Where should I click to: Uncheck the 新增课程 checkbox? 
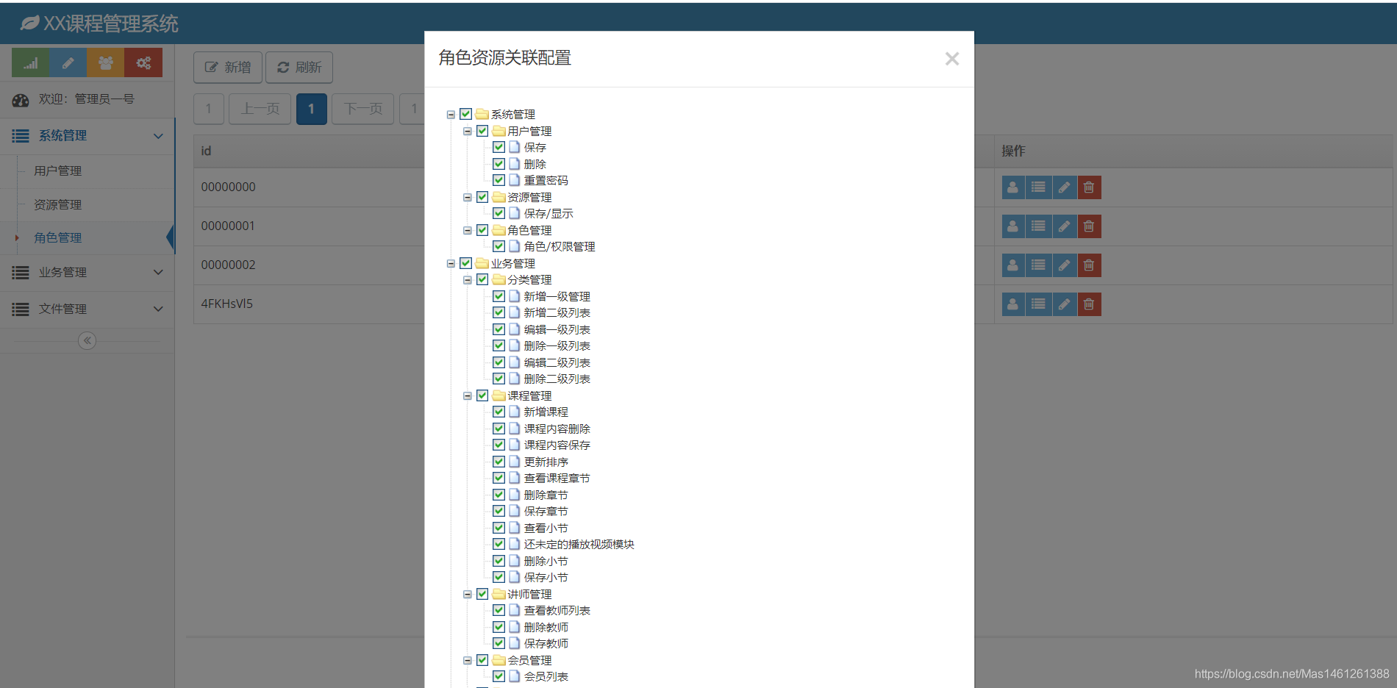499,412
